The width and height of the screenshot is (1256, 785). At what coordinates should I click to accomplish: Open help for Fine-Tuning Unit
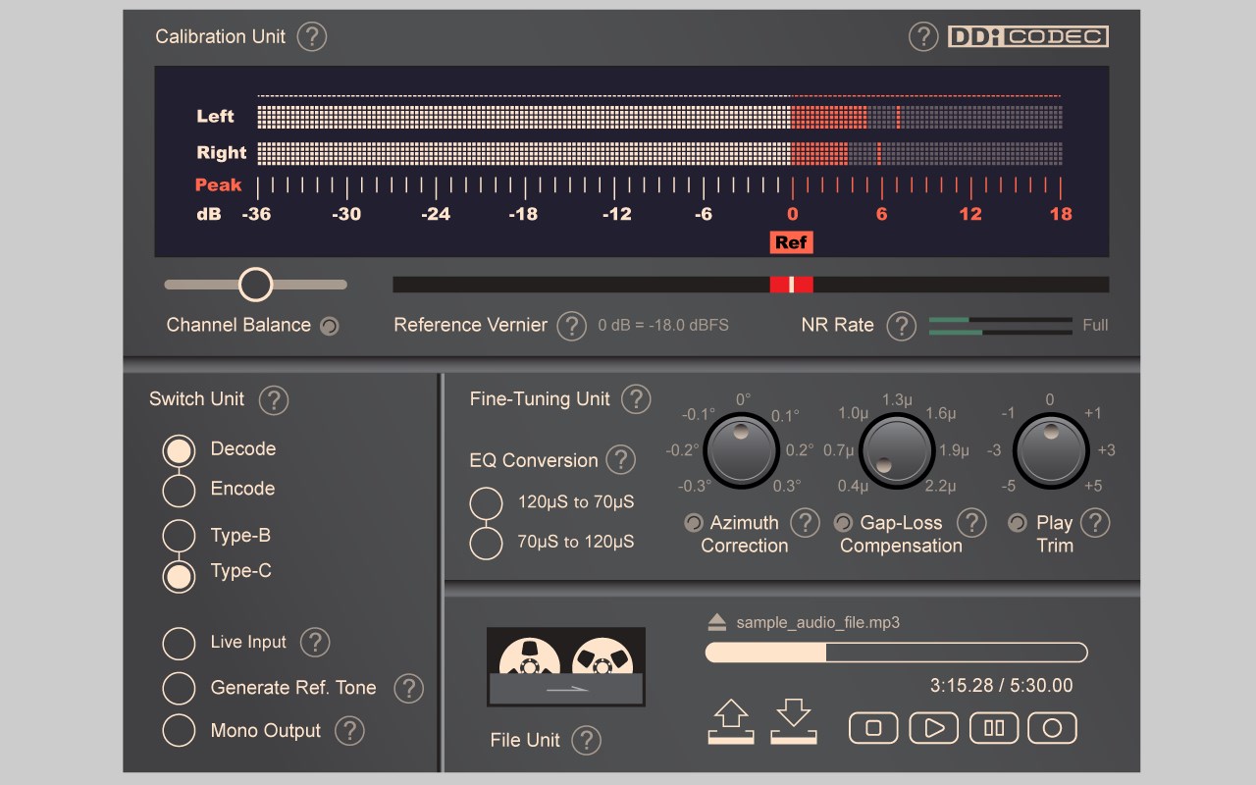click(x=636, y=399)
